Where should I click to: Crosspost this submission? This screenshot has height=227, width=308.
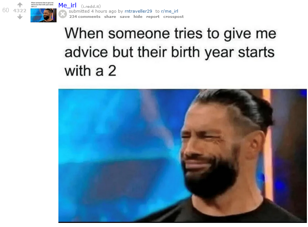pos(173,17)
